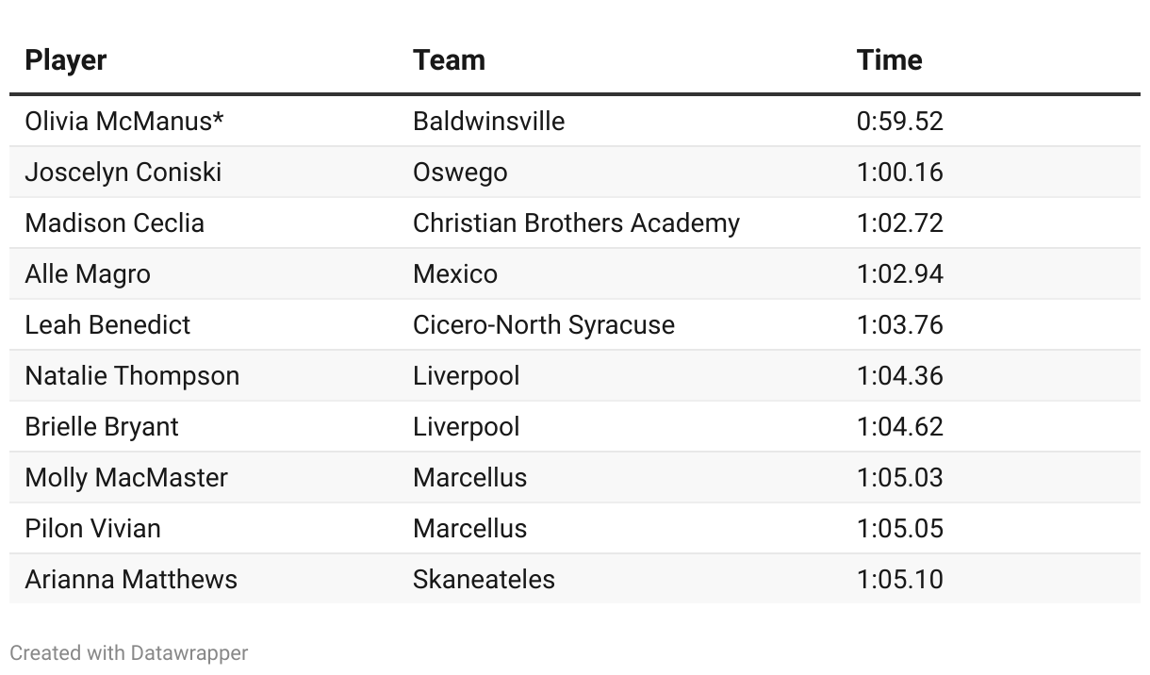Screen dimensions: 1150x675
Task: Click the Cicero-North Syracuse team entry
Action: (544, 325)
